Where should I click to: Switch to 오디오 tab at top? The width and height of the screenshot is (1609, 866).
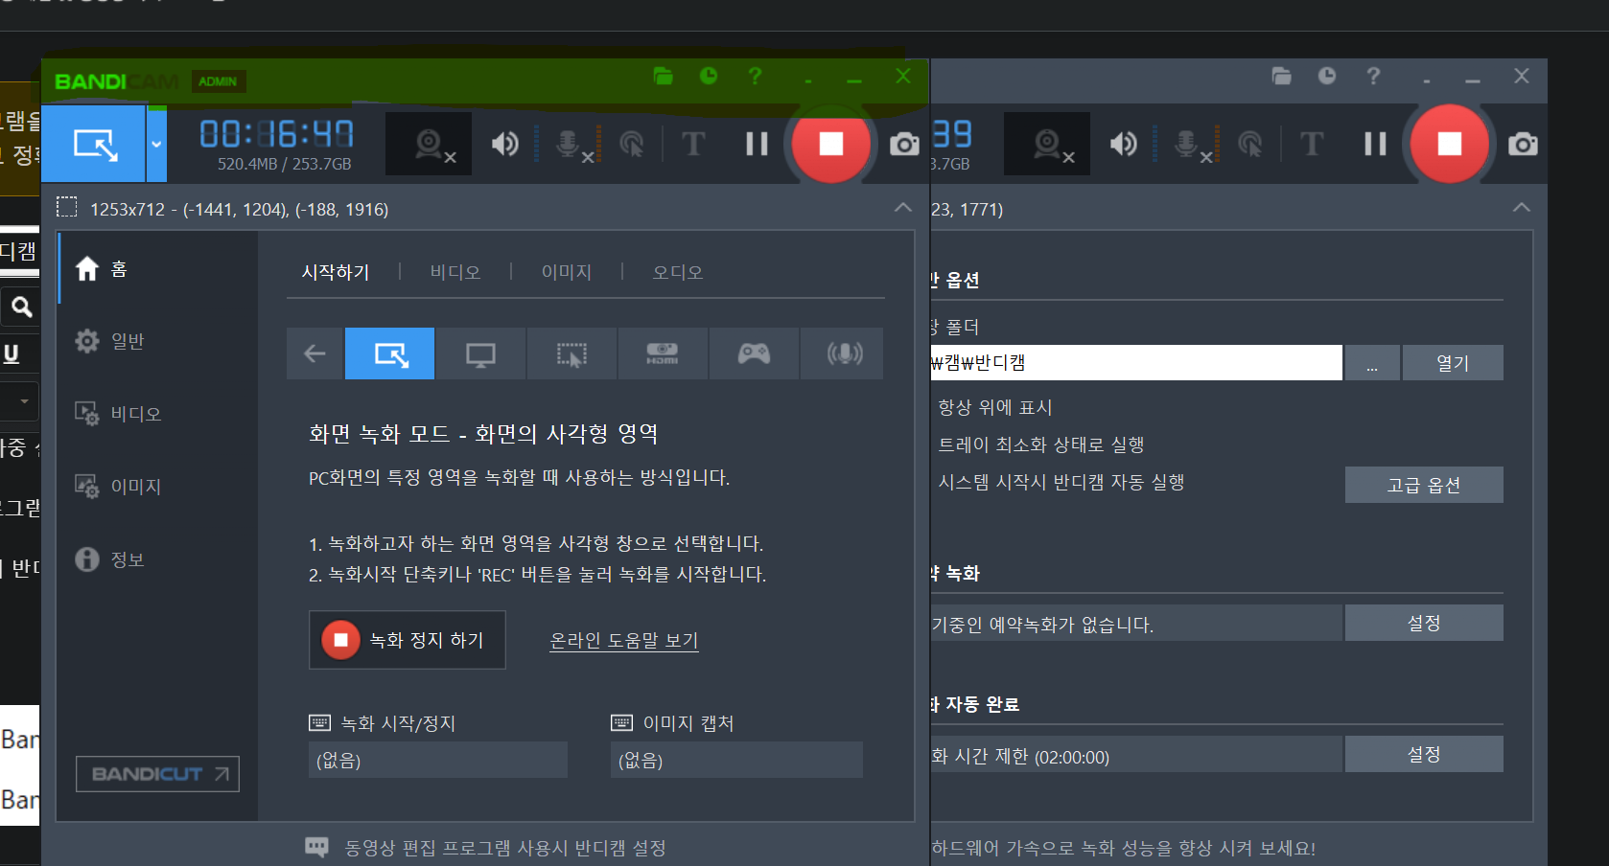coord(678,272)
